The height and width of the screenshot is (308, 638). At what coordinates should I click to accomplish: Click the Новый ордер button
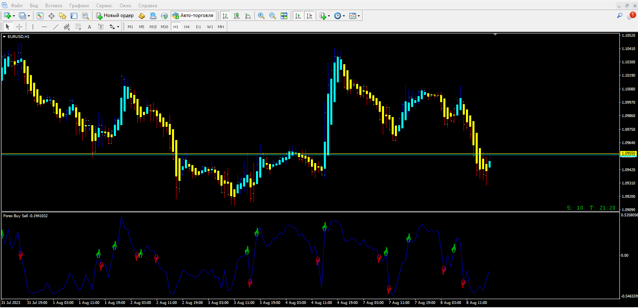pyautogui.click(x=115, y=16)
